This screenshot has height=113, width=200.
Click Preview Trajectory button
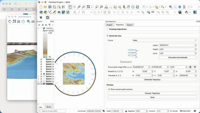point(152,93)
